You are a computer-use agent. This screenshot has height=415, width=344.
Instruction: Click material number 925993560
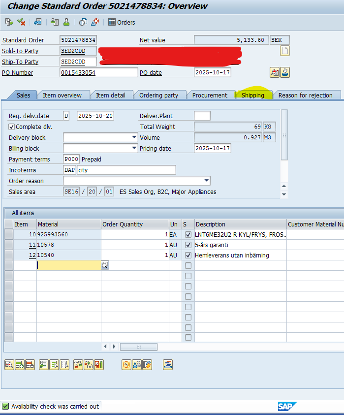(x=53, y=234)
